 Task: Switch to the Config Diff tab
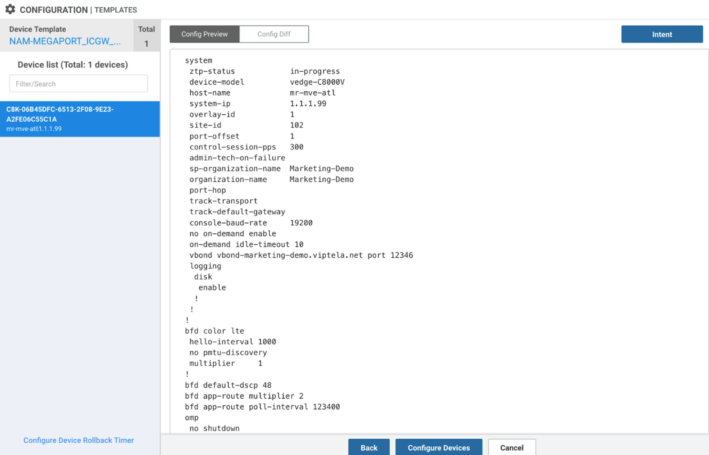(x=274, y=34)
